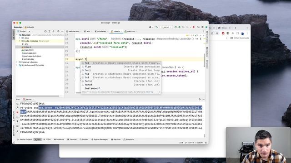Open Terminal tool window
Image resolution: width=291 pixels, height=163 pixels.
[72, 139]
